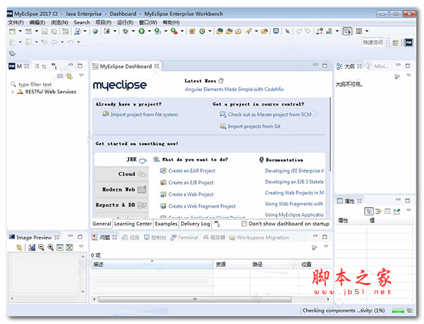The image size is (424, 324).
Task: Click the New wizard toolbar icon
Action: tap(13, 31)
